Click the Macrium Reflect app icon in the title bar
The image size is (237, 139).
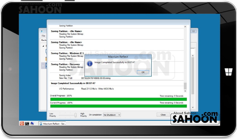coord(42,31)
